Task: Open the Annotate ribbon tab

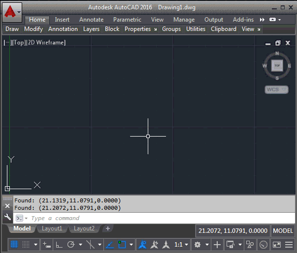Action: point(91,20)
